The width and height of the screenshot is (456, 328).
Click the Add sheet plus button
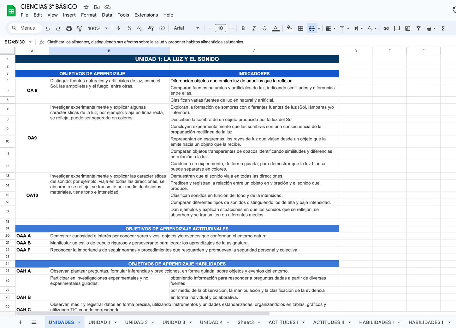[x=21, y=322]
